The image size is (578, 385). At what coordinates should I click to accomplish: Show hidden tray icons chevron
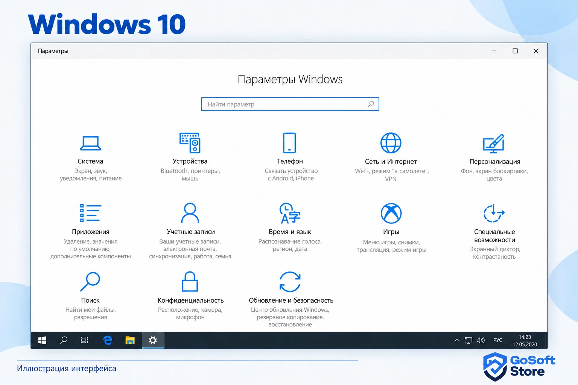[457, 340]
